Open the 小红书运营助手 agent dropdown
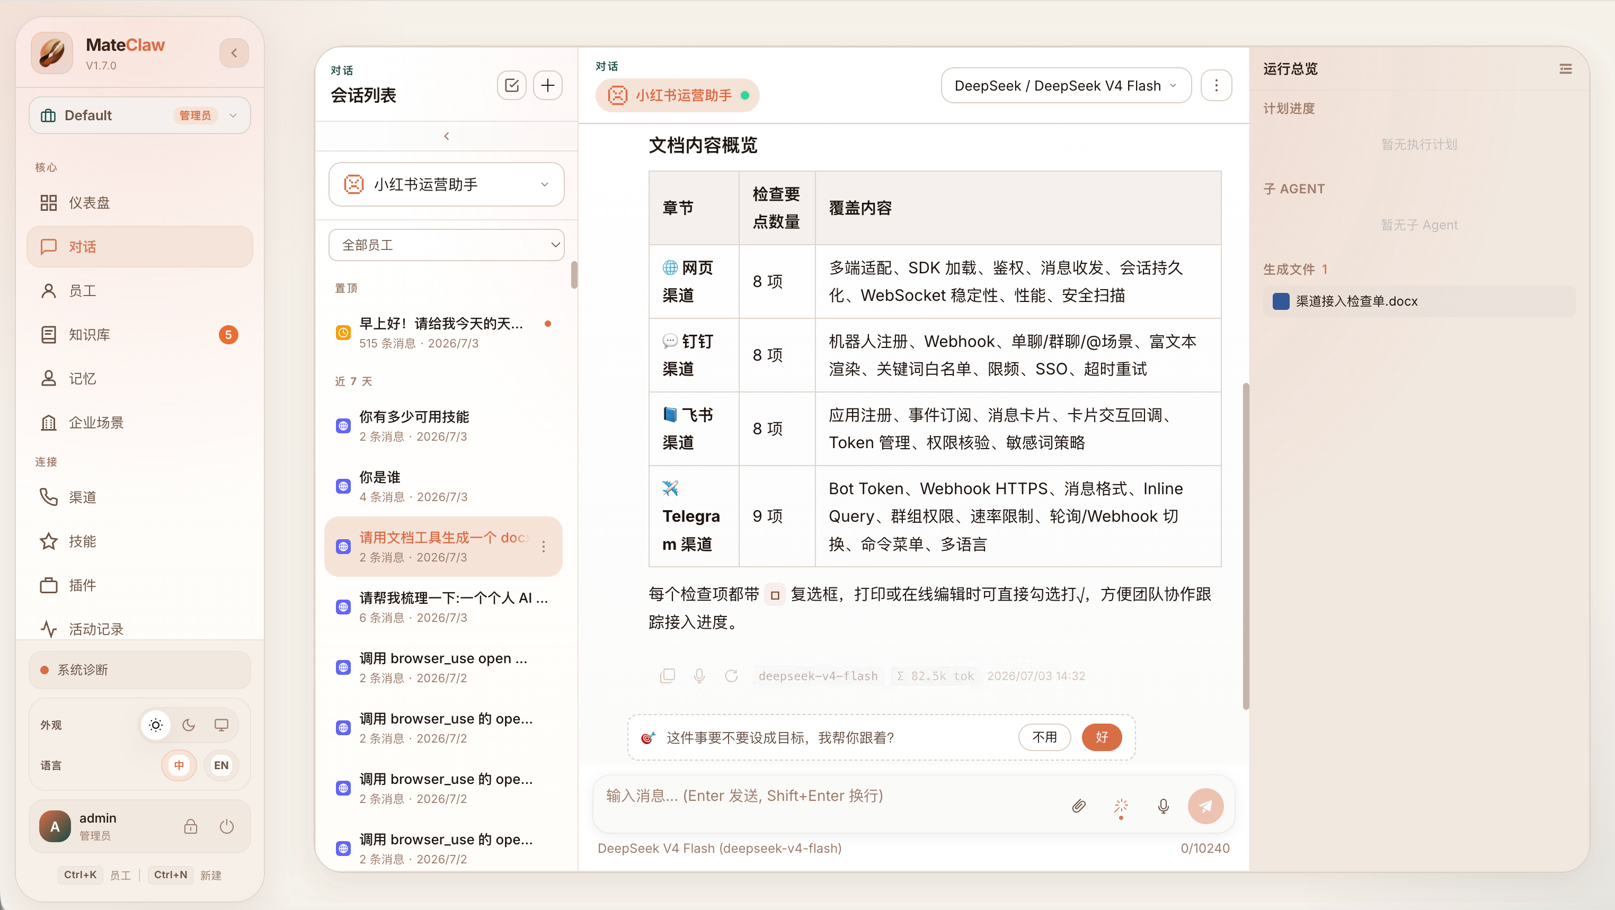This screenshot has width=1615, height=910. 446,184
